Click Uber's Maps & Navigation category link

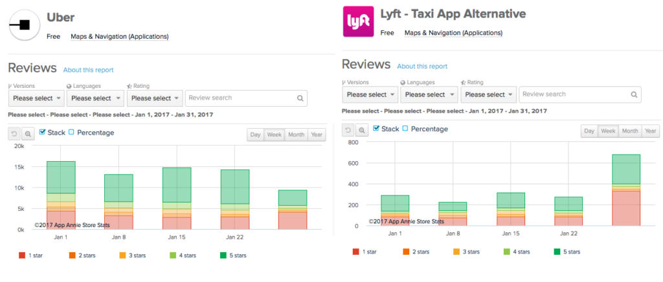[120, 37]
